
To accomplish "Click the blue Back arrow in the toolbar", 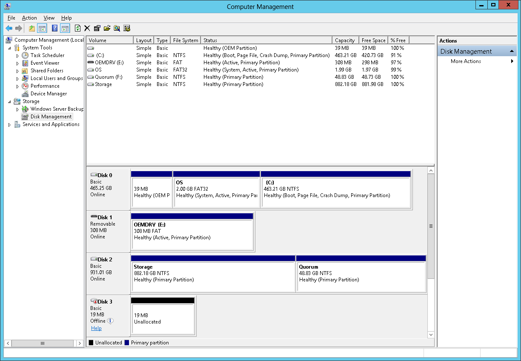I will coord(9,28).
